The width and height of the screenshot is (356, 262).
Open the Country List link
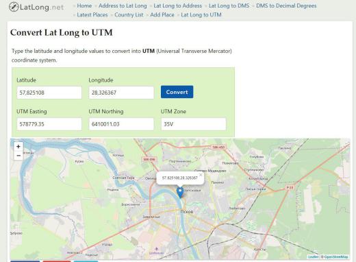(129, 15)
